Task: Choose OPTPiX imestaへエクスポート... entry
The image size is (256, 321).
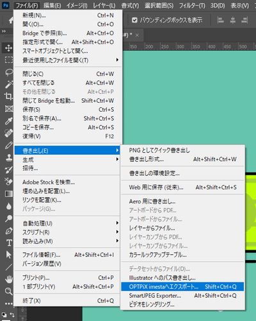Action: 182,286
